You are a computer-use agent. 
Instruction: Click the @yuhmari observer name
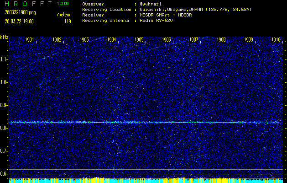tap(151, 4)
